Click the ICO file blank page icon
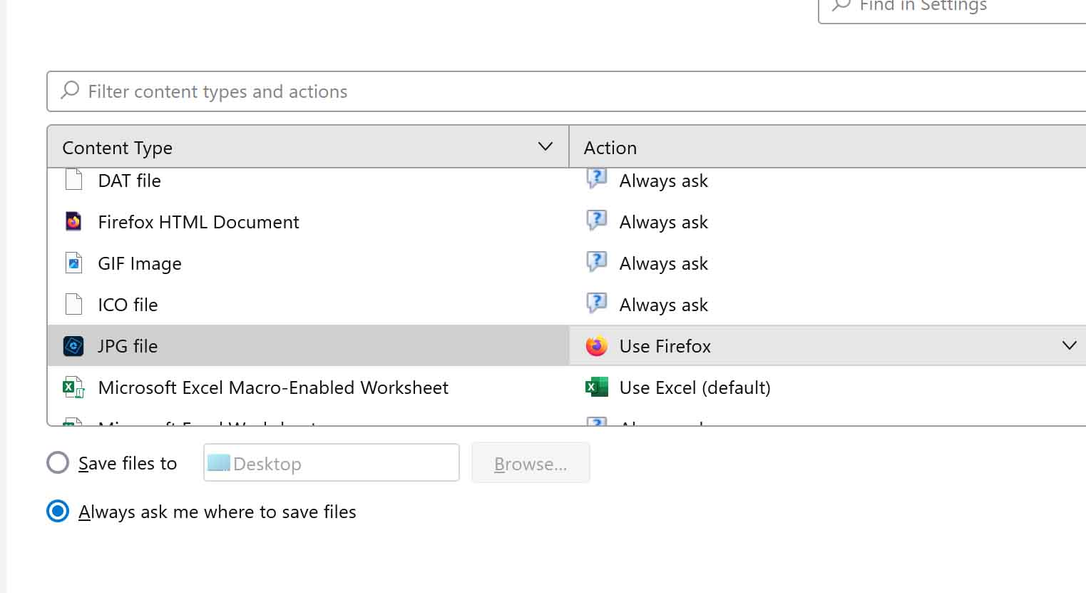The image size is (1086, 593). (73, 305)
